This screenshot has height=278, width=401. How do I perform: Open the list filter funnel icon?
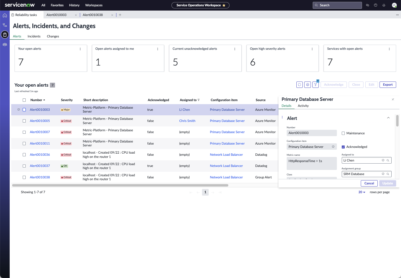click(315, 85)
